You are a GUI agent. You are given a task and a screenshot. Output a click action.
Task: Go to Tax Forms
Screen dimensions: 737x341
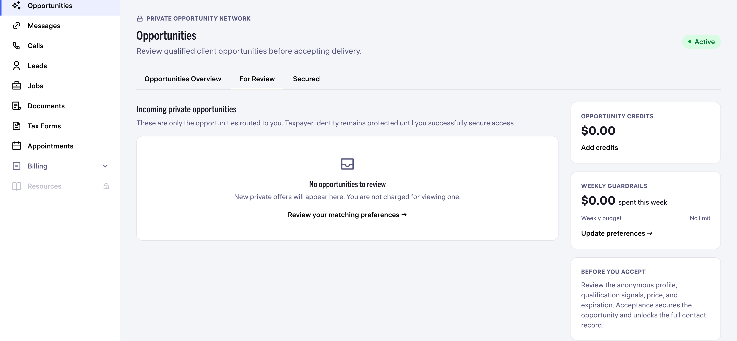click(60, 126)
